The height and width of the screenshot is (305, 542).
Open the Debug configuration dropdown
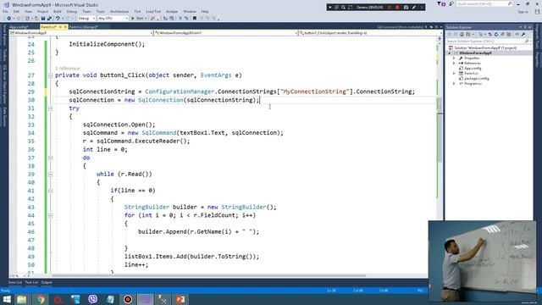point(86,19)
